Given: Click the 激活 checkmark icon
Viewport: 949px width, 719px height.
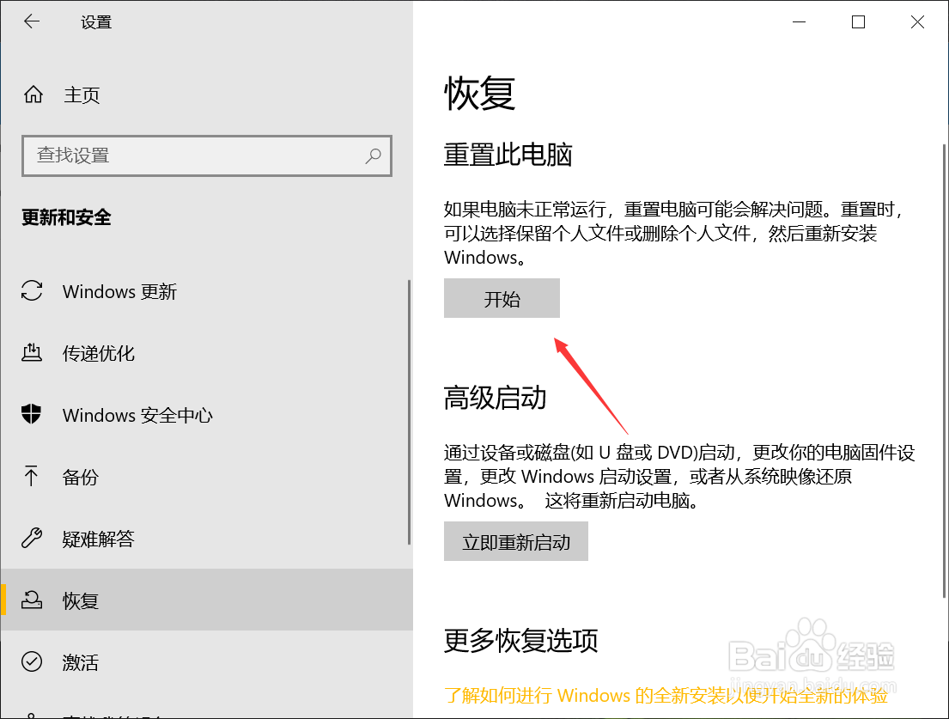Looking at the screenshot, I should pos(32,661).
